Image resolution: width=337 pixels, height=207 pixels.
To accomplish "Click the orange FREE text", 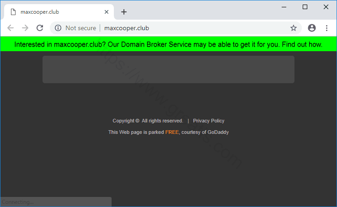I will pyautogui.click(x=172, y=132).
